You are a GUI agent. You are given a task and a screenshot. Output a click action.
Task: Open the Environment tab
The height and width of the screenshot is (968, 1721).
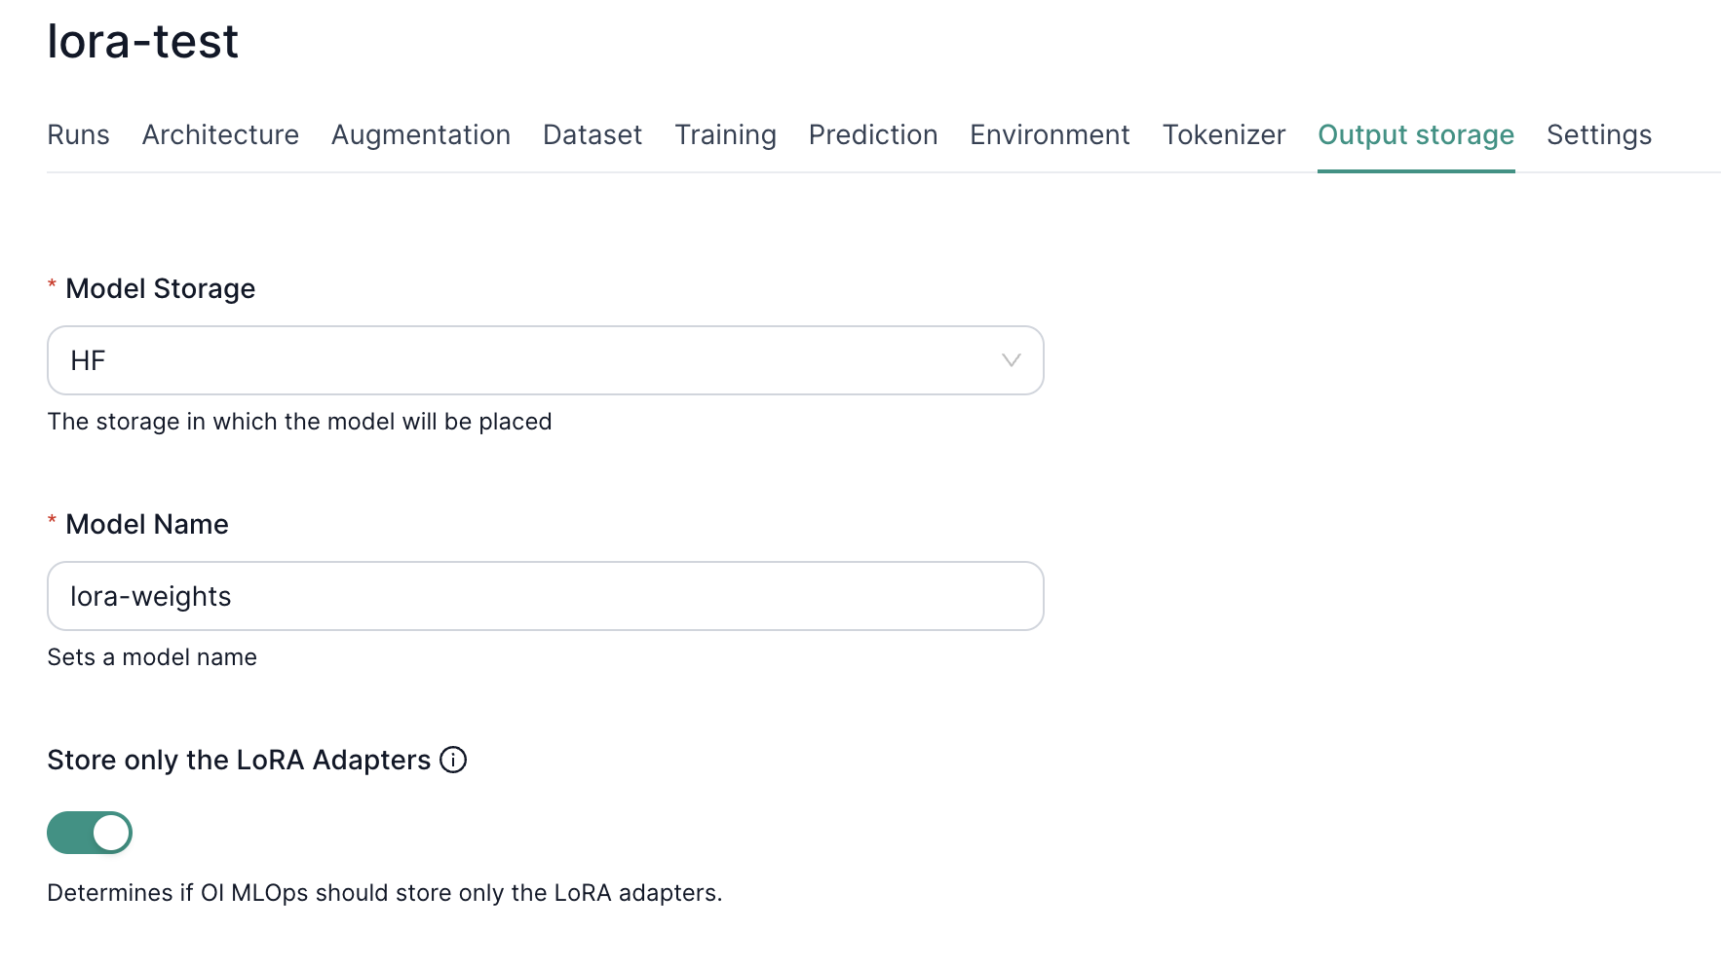tap(1049, 135)
